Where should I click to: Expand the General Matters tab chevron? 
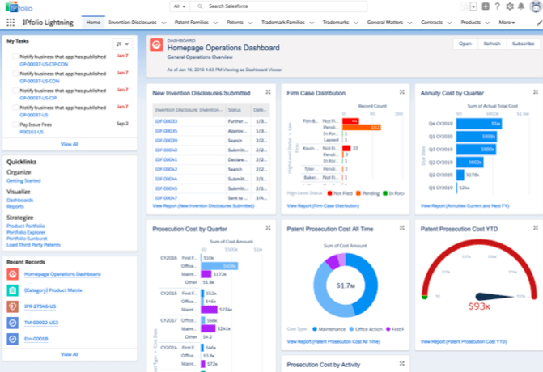point(409,23)
